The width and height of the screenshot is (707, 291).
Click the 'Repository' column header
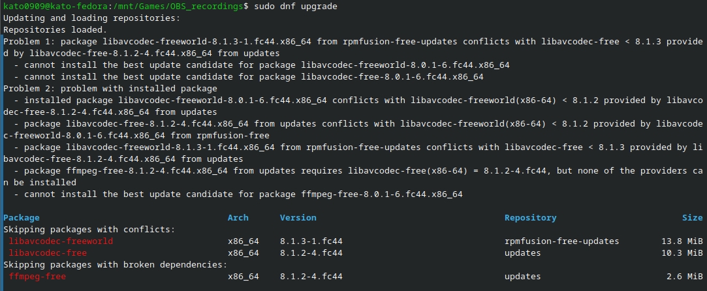tap(530, 218)
